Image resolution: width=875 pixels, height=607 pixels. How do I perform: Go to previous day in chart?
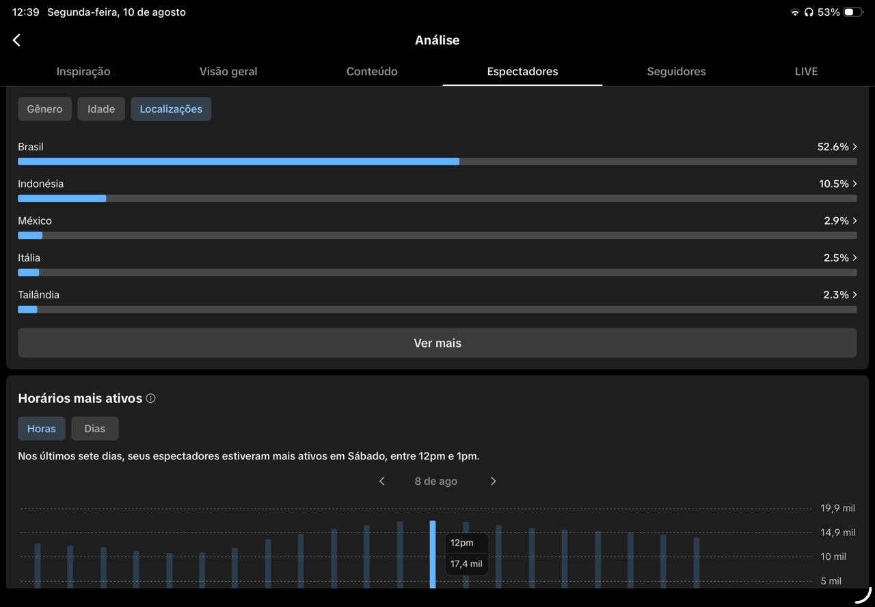382,481
